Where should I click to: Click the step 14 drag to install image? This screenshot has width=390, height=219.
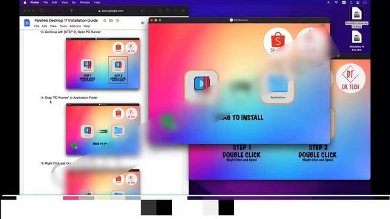103,130
